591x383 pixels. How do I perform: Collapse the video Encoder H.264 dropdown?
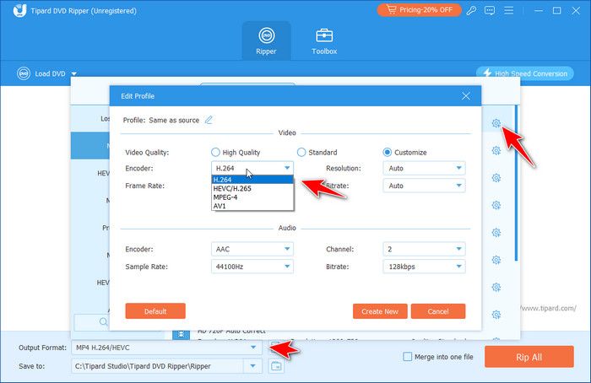point(252,168)
